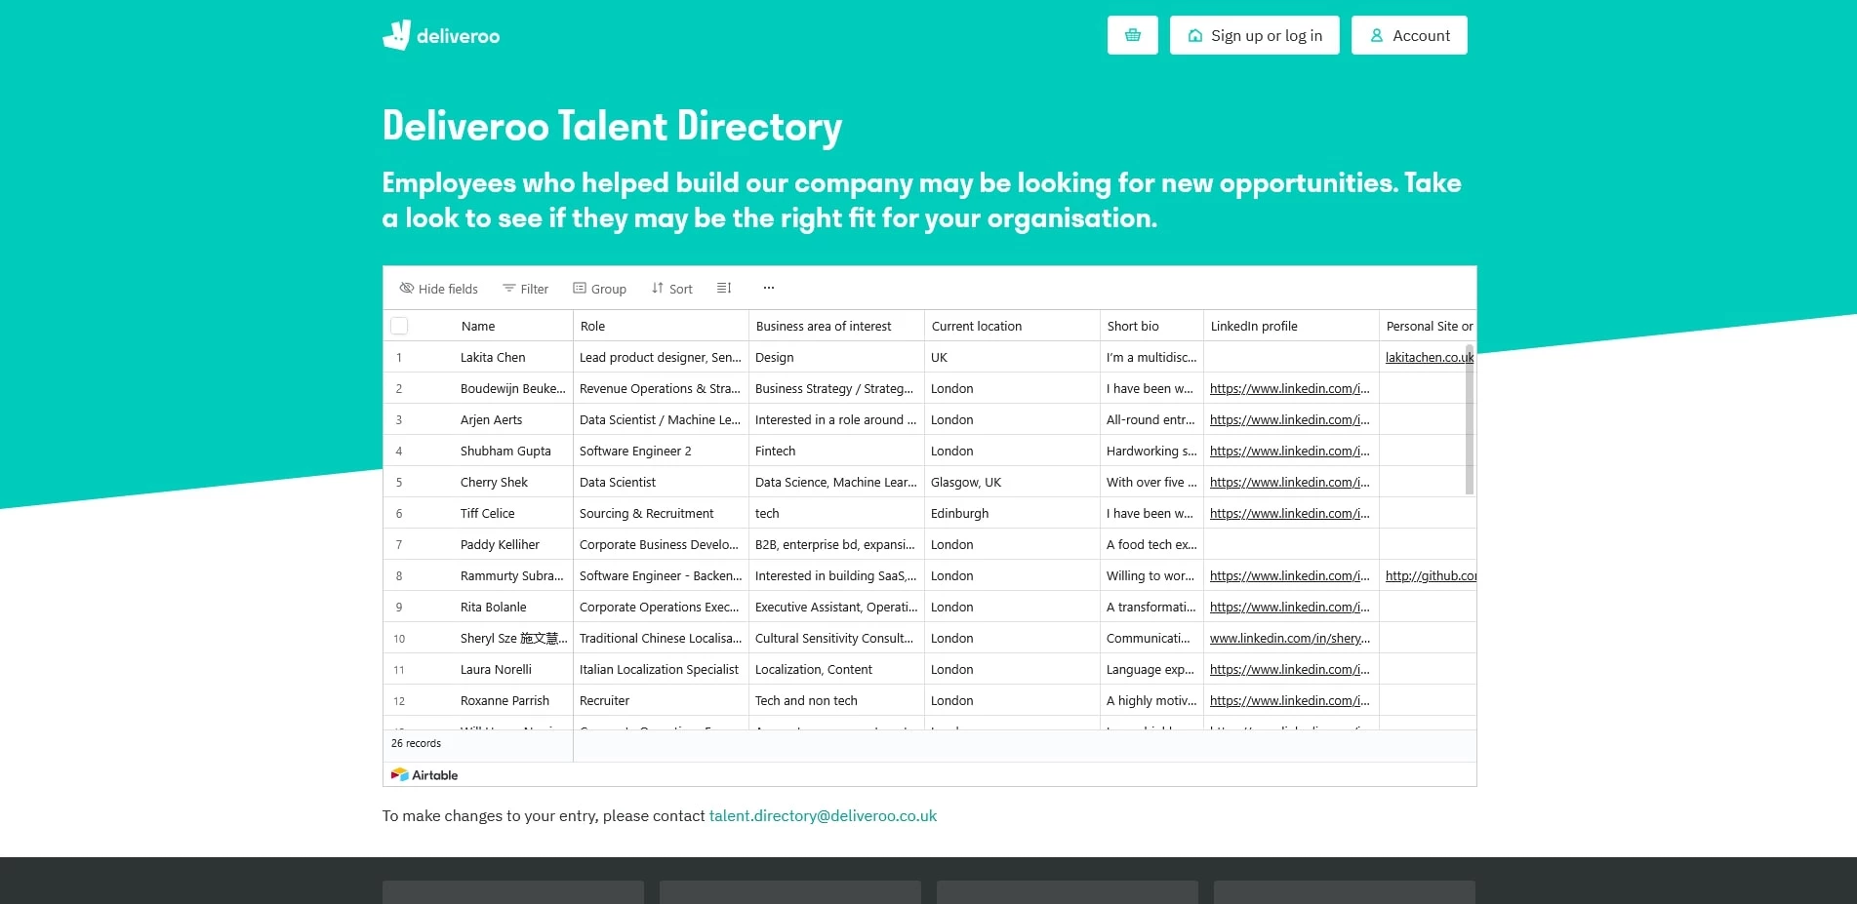
Task: Click the Name column header
Action: tap(478, 327)
